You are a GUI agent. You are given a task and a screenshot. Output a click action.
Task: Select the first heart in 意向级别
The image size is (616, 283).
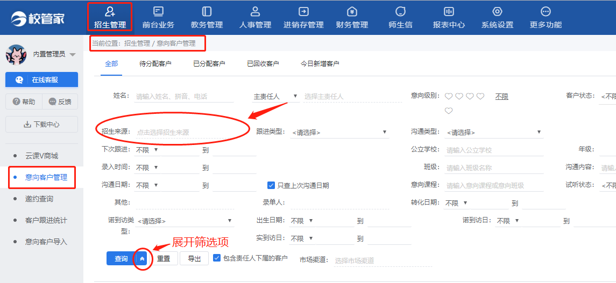(449, 97)
